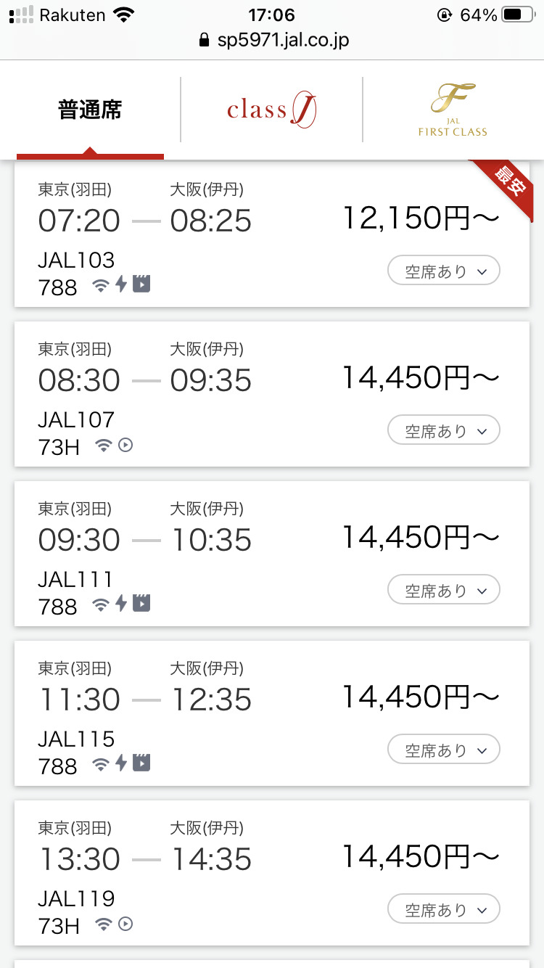
Task: Expand 空席あり dropdown for 08:30 flight
Action: click(x=444, y=431)
